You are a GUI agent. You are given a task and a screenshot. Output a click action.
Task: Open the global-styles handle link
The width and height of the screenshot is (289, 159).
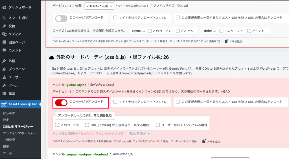point(76,85)
